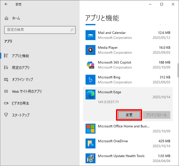
Task: Select the Microsoft Edge name
Action: (x=110, y=92)
